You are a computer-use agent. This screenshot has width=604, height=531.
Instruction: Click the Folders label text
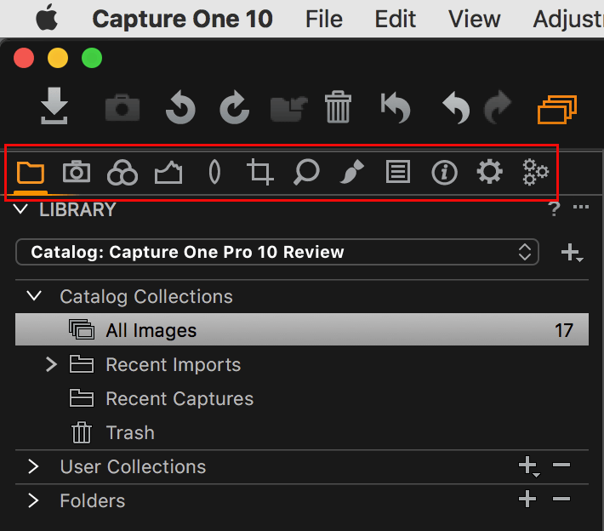tap(93, 500)
